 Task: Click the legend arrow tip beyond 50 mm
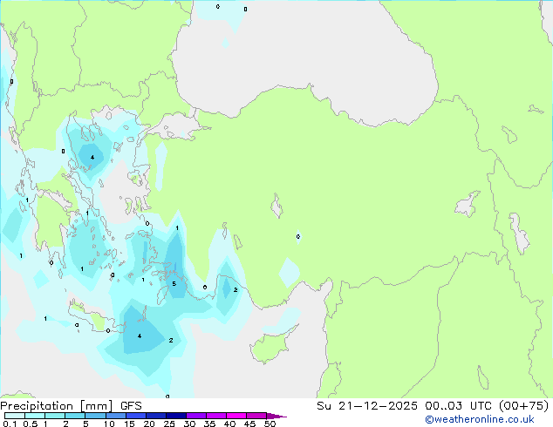point(276,416)
